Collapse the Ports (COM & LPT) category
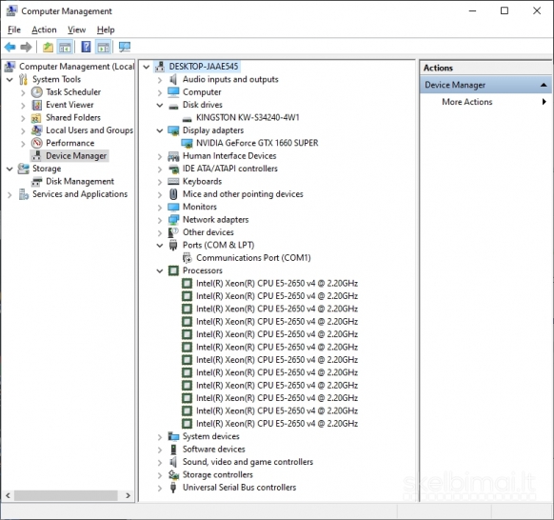This screenshot has height=520, width=554. coord(160,246)
